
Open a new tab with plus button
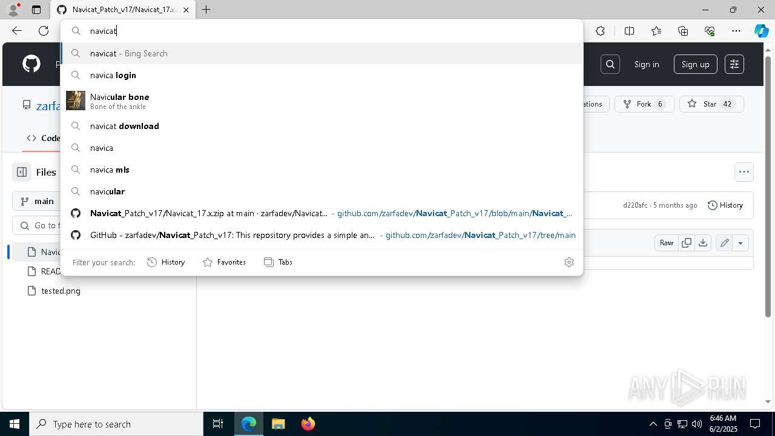[206, 10]
